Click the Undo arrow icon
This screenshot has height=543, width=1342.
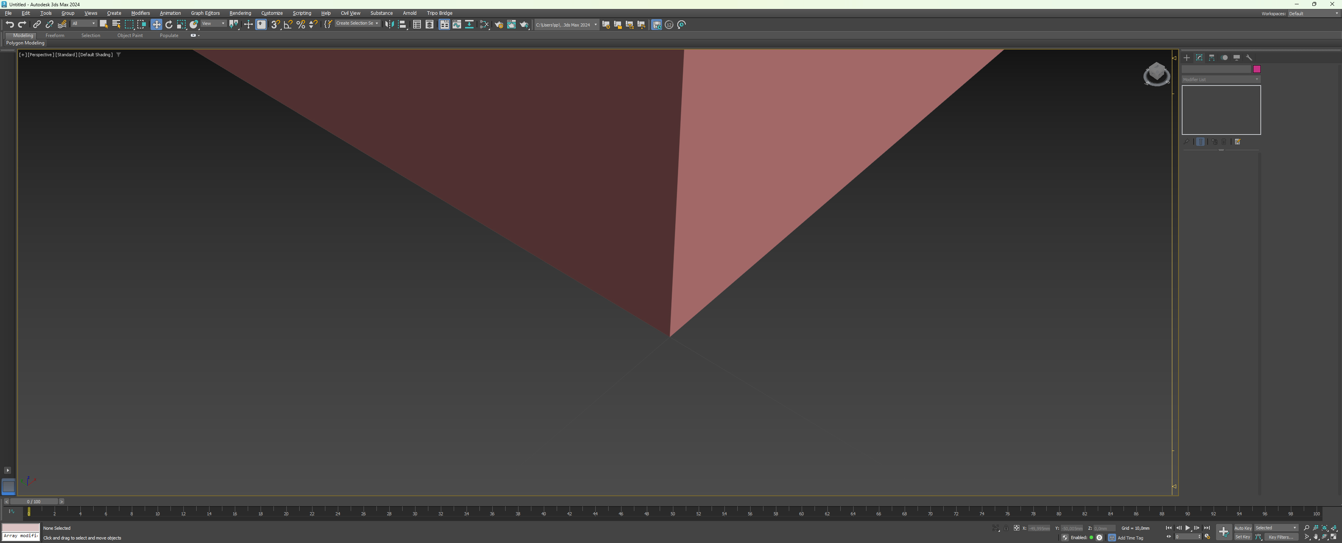(x=9, y=25)
